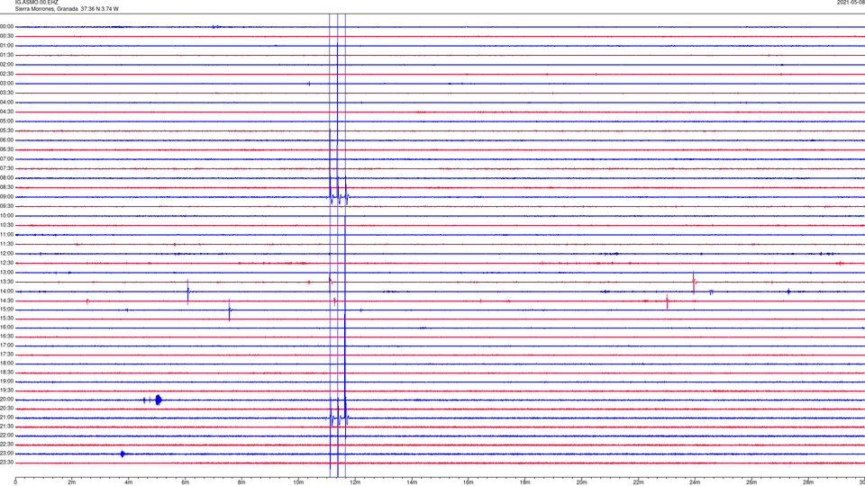Viewport: 865px width, 486px height.
Task: Select the 23:00 trace time label
Action: (6, 454)
